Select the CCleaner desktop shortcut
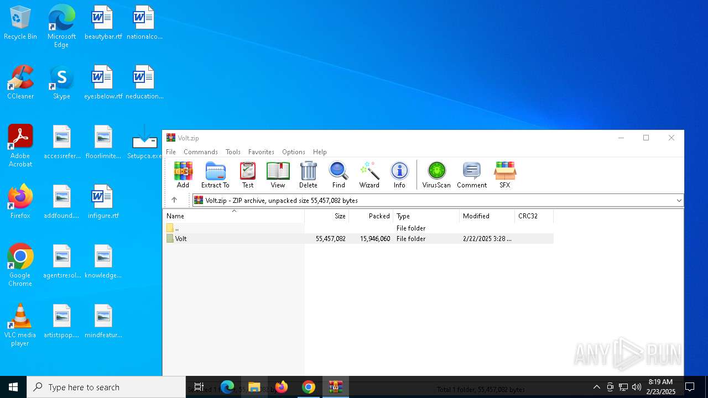The width and height of the screenshot is (708, 398). click(20, 82)
